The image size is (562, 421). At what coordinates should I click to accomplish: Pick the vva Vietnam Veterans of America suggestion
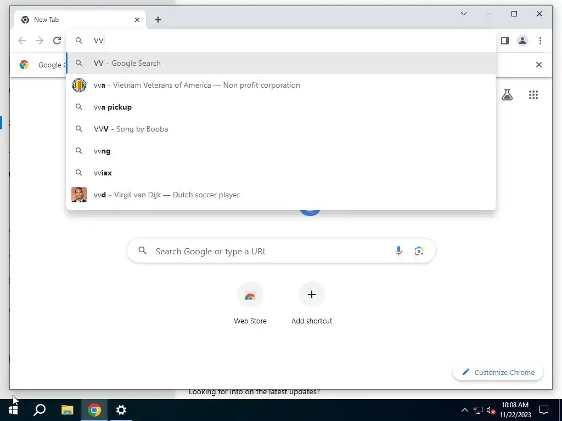pyautogui.click(x=281, y=85)
